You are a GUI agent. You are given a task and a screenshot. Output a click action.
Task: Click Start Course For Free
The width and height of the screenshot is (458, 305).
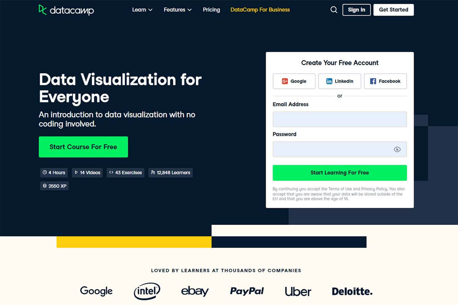[83, 147]
